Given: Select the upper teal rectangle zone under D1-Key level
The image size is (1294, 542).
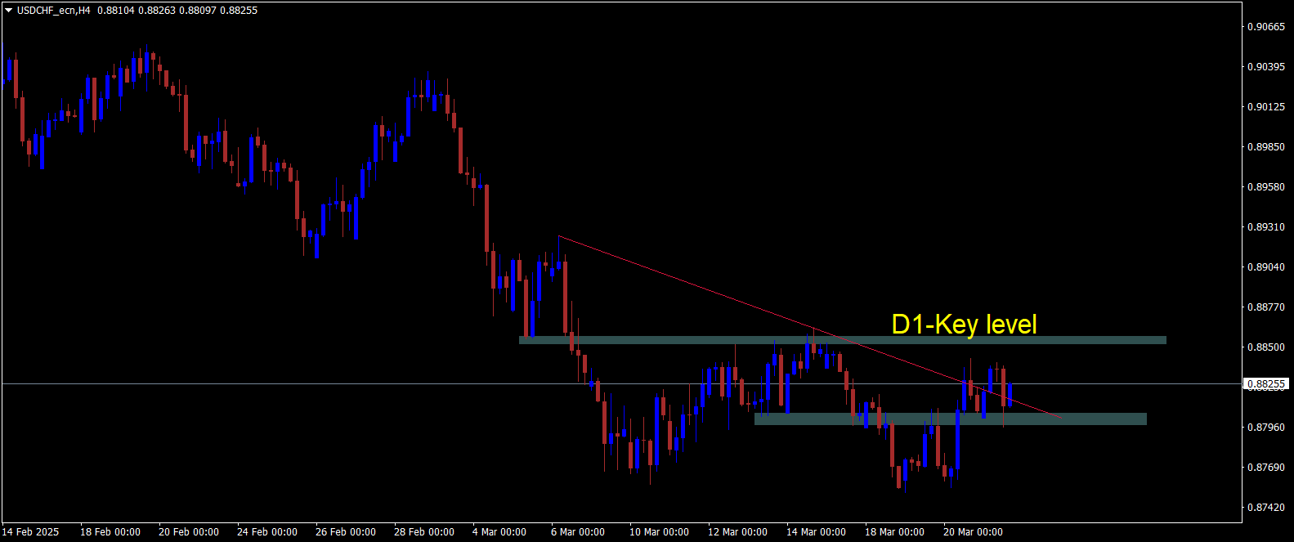Looking at the screenshot, I should point(843,340).
